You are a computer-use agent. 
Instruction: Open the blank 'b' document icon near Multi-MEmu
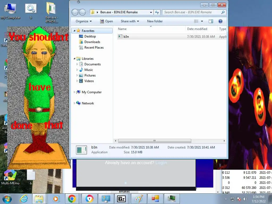coord(31,177)
